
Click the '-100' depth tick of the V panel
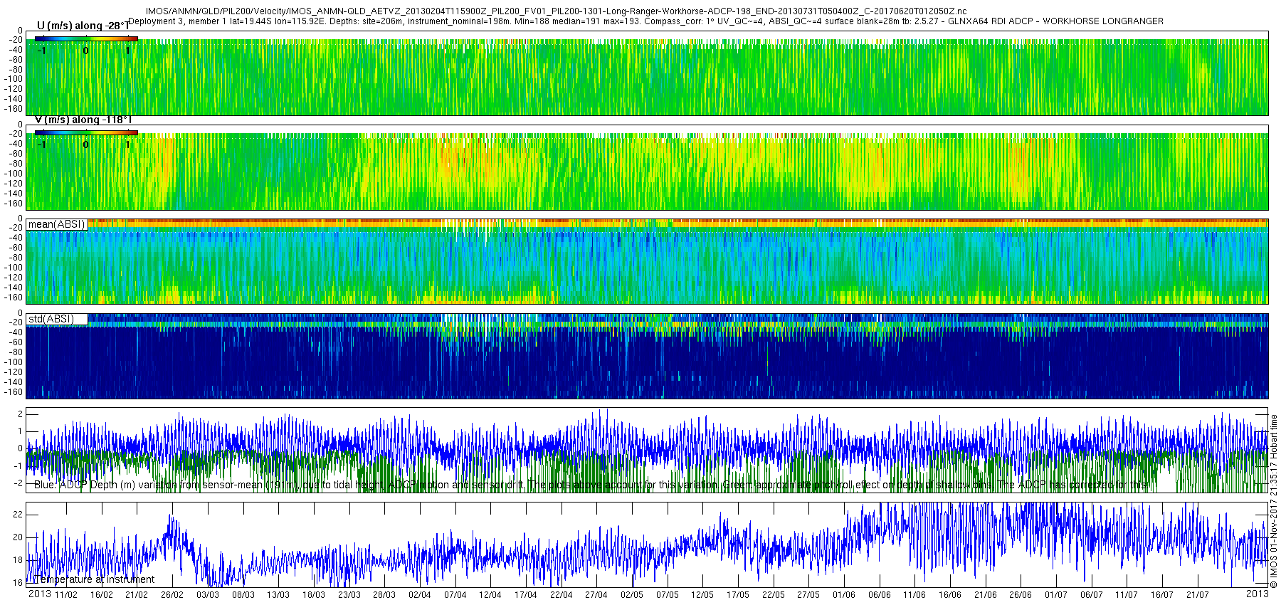point(14,174)
